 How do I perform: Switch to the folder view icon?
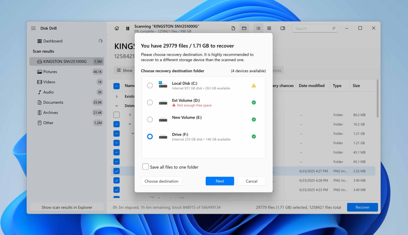(244, 28)
